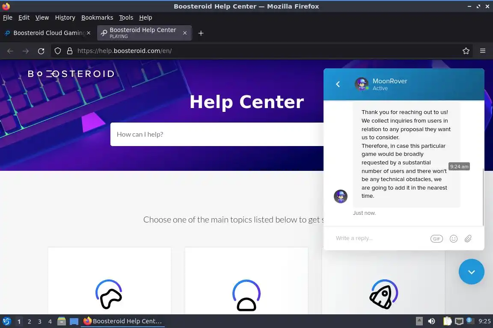Switch to workspace 4 in the taskbar
Viewport: 493px width, 328px height.
(x=50, y=322)
